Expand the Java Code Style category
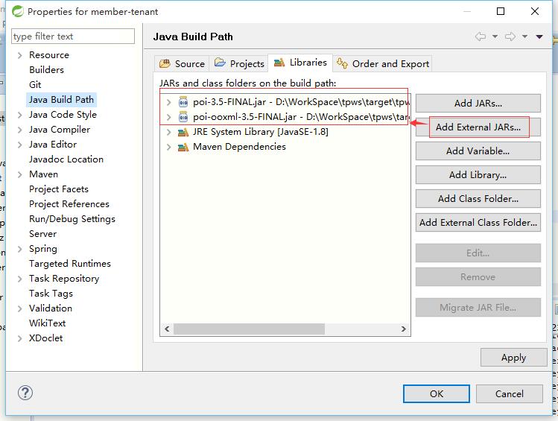 click(20, 115)
